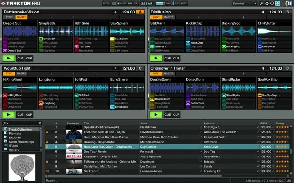Enable SYNC on deck A

[9, 17]
